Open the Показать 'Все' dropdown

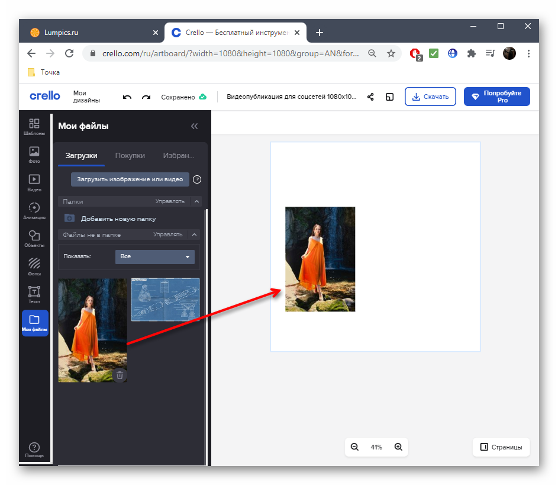(x=154, y=256)
